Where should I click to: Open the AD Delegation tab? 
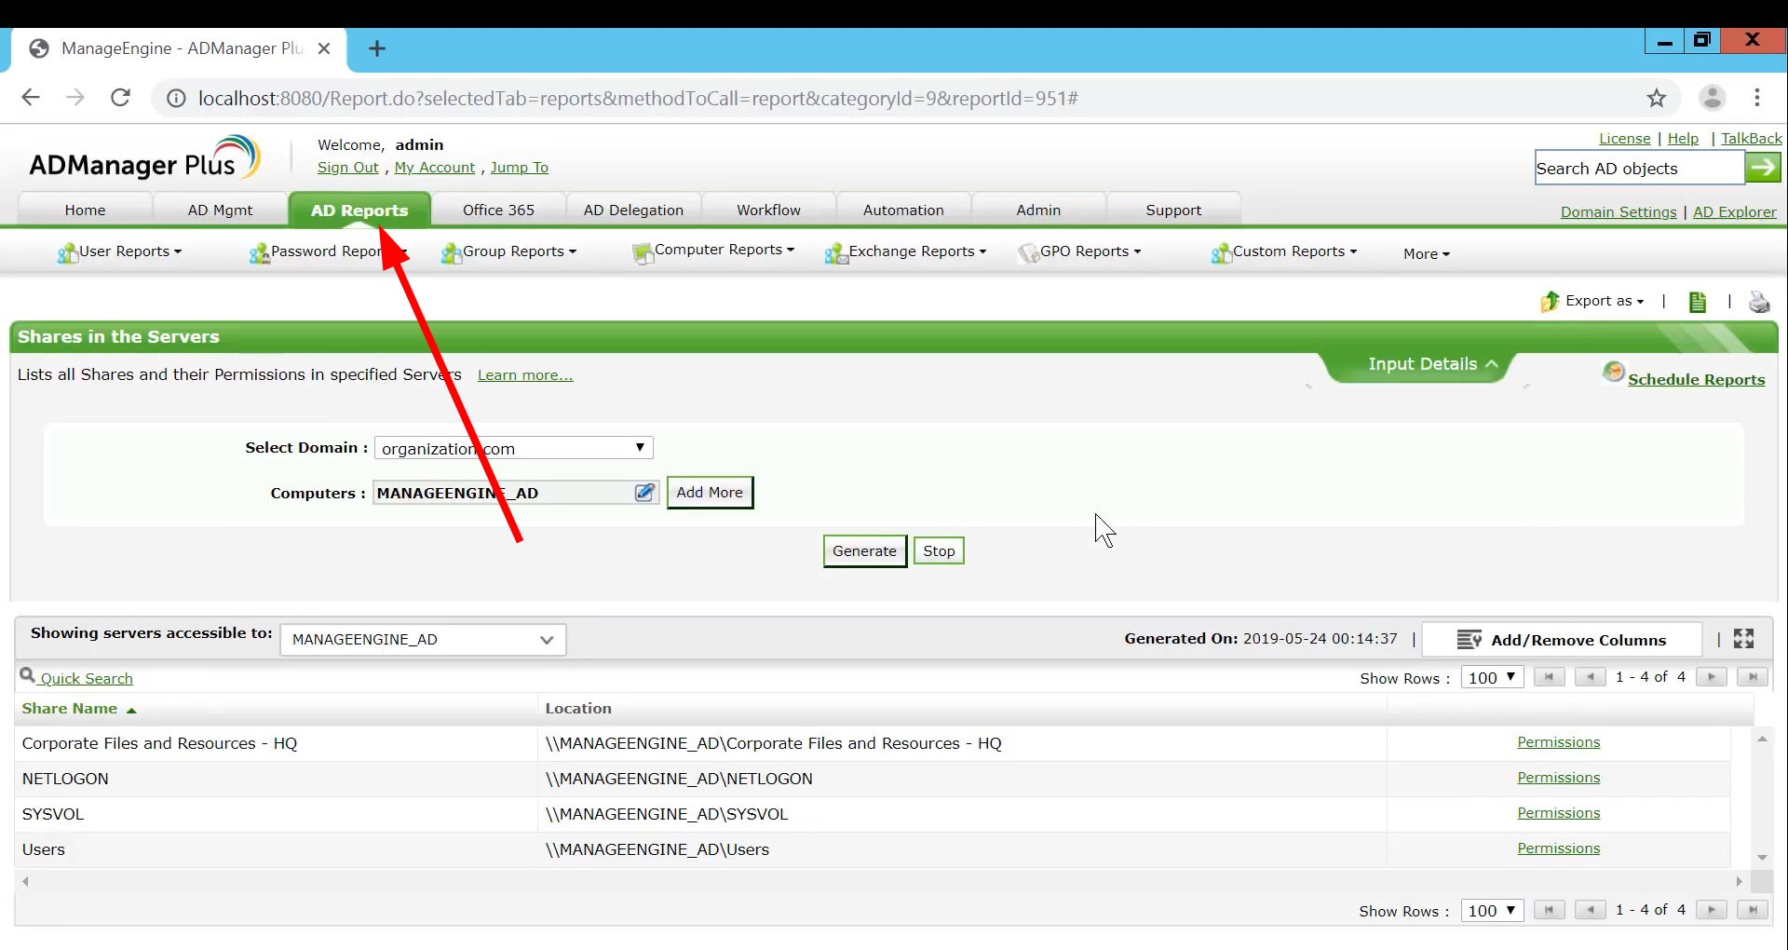click(x=633, y=209)
